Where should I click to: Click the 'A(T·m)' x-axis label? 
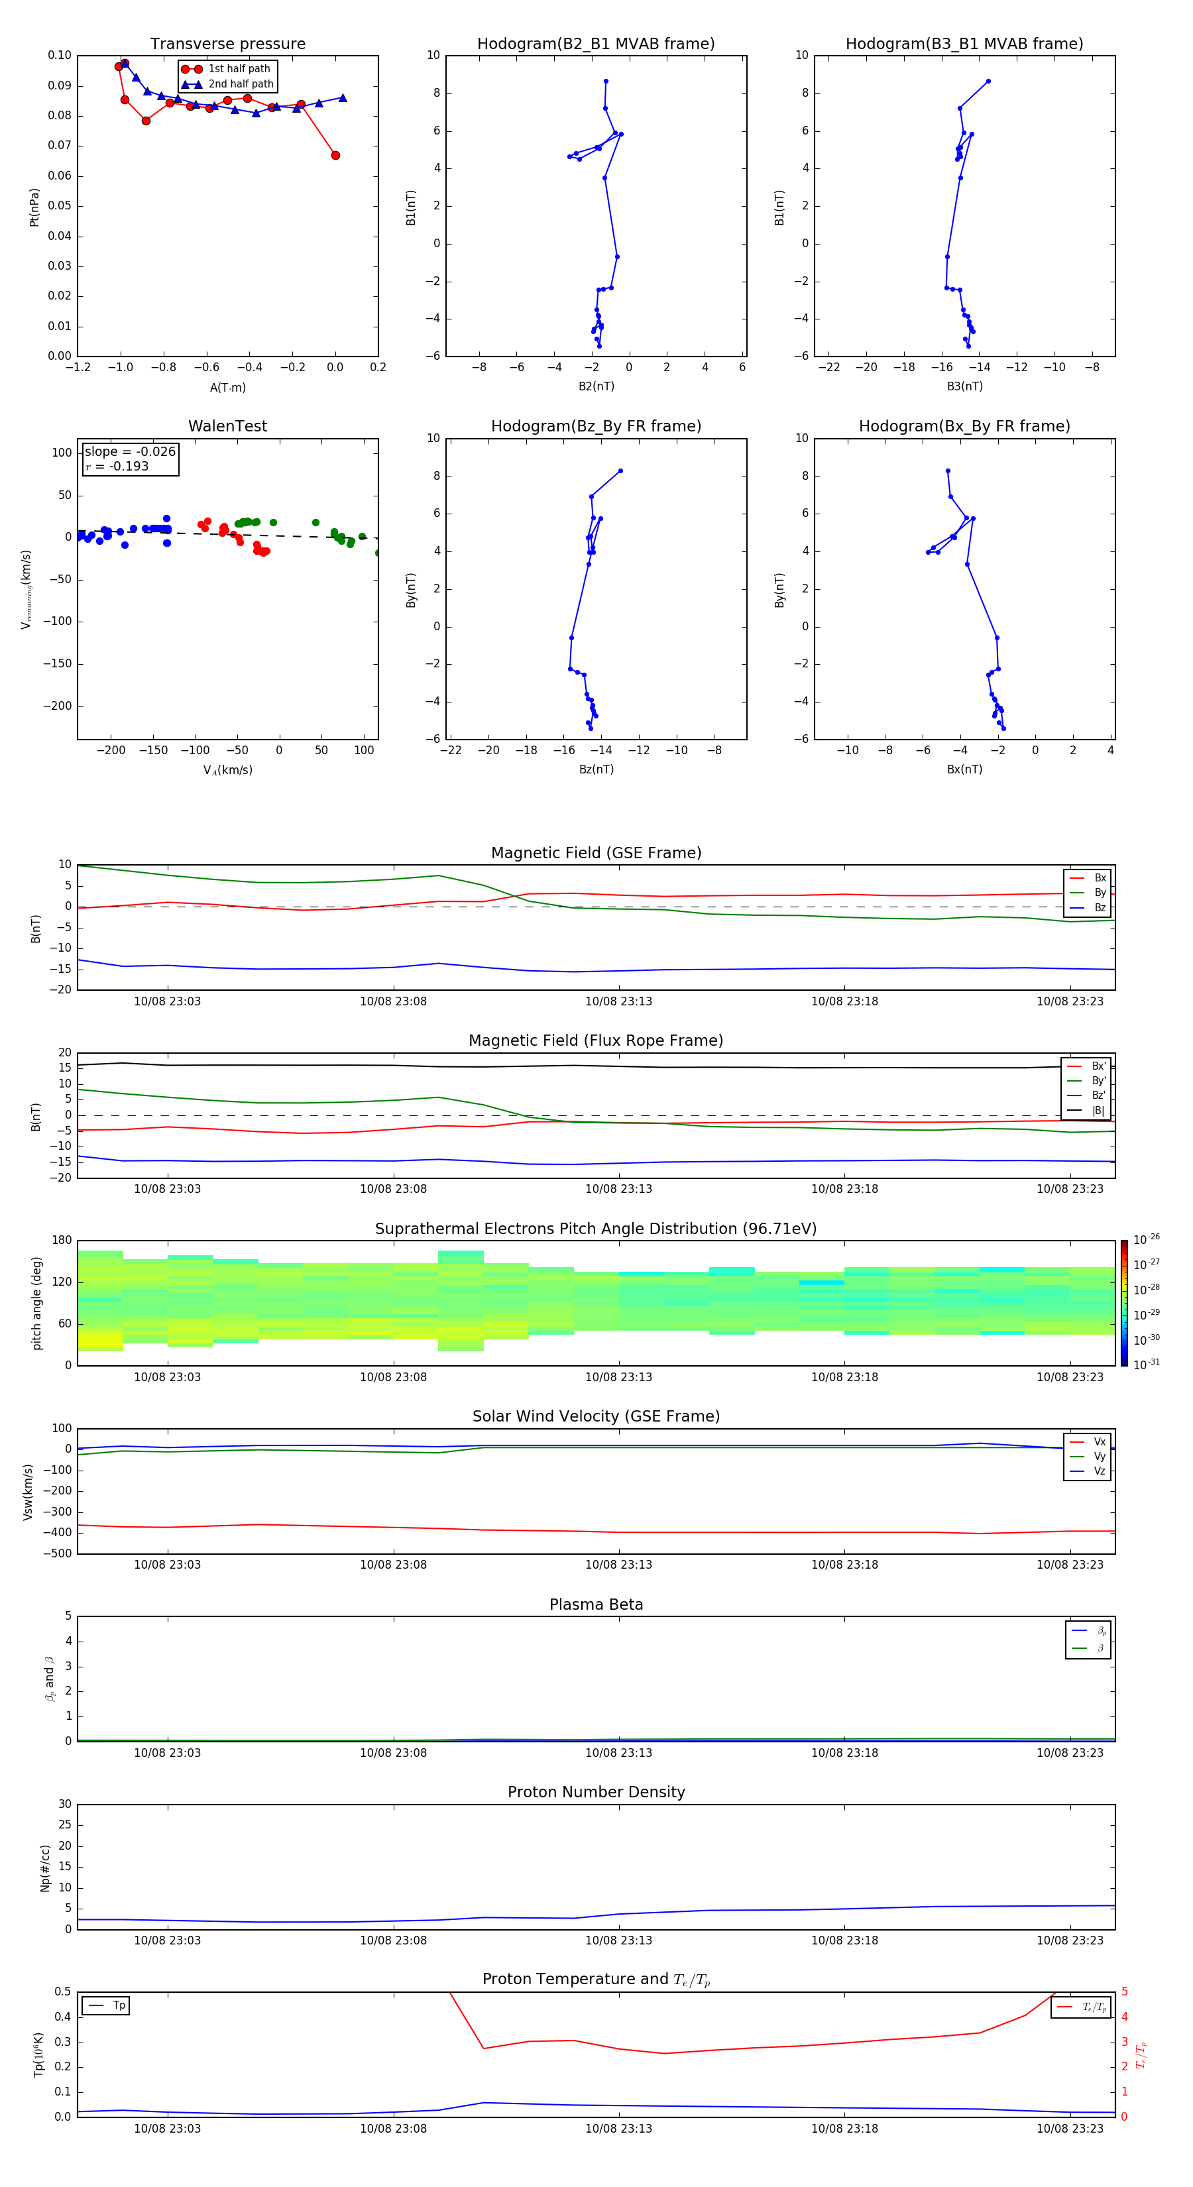click(x=227, y=387)
